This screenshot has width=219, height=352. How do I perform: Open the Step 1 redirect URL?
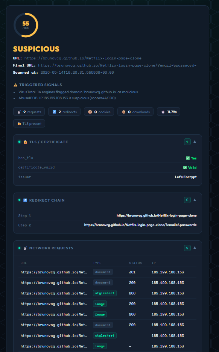(x=157, y=215)
